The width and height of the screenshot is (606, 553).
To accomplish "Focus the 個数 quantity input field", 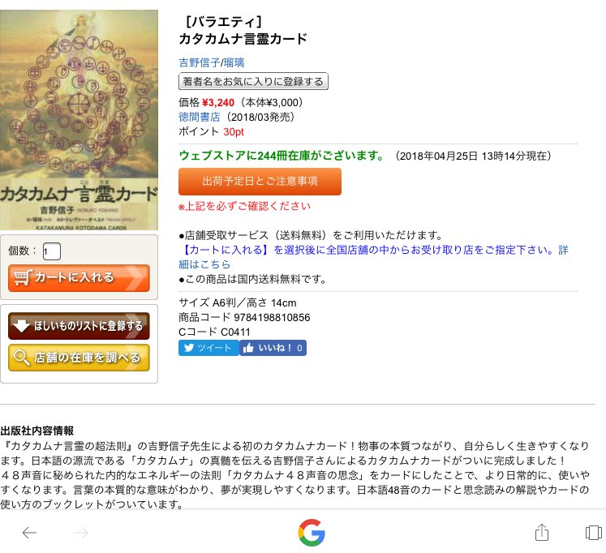I will pyautogui.click(x=52, y=251).
